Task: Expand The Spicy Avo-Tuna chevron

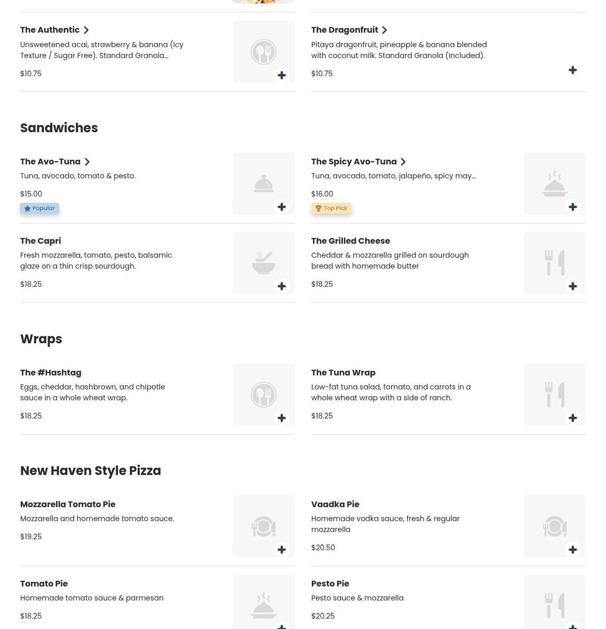Action: 403,162
